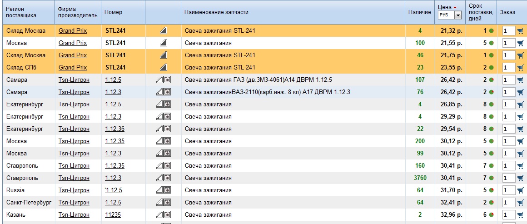Click quantity field in the 21,32 р. row
Screen dimensions: 527x224
(x=509, y=31)
